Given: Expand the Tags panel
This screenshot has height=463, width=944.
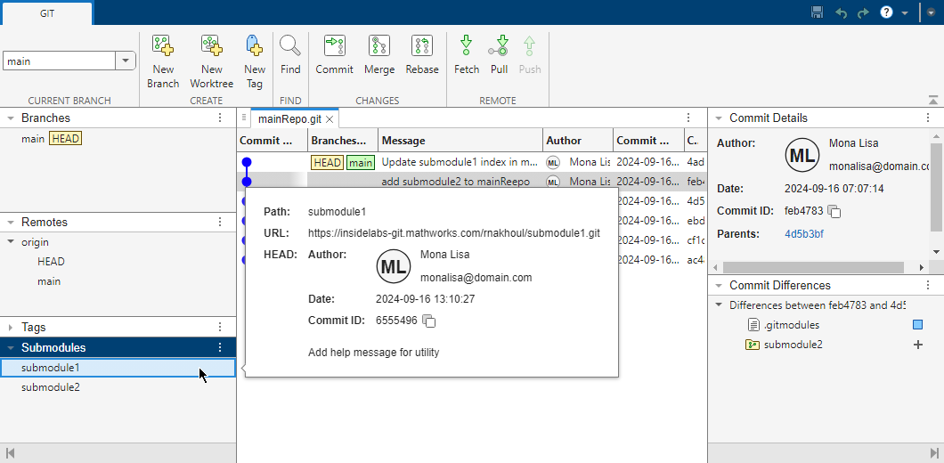Looking at the screenshot, I should click(x=10, y=328).
